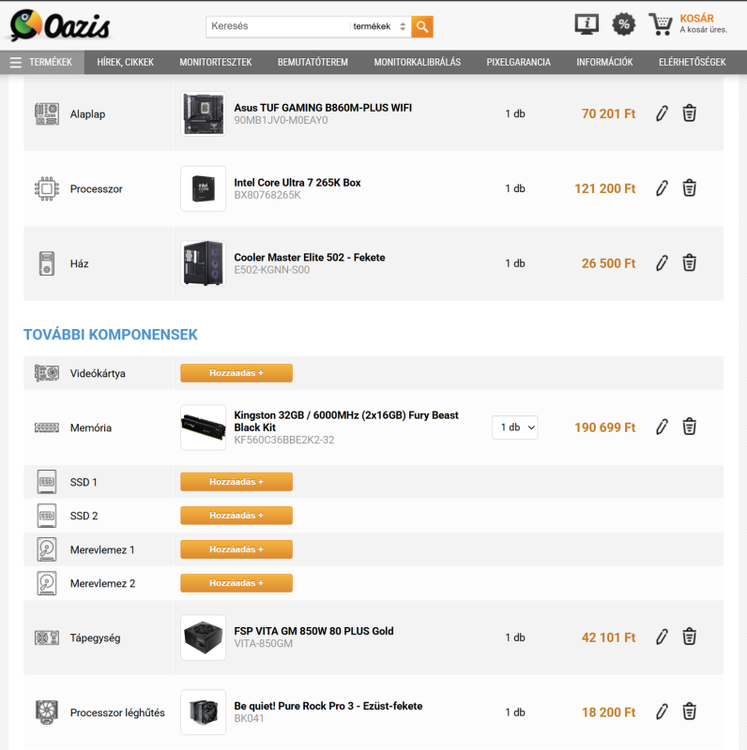The height and width of the screenshot is (750, 747).
Task: Open MONITORTESZTEK menu item
Action: 216,62
